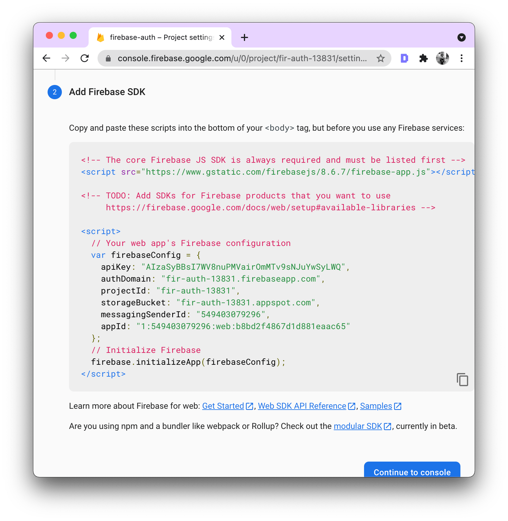Open the Chrome profile avatar
508x521 pixels.
[443, 58]
